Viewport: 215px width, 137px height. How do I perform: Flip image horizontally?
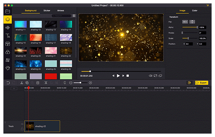185,22
